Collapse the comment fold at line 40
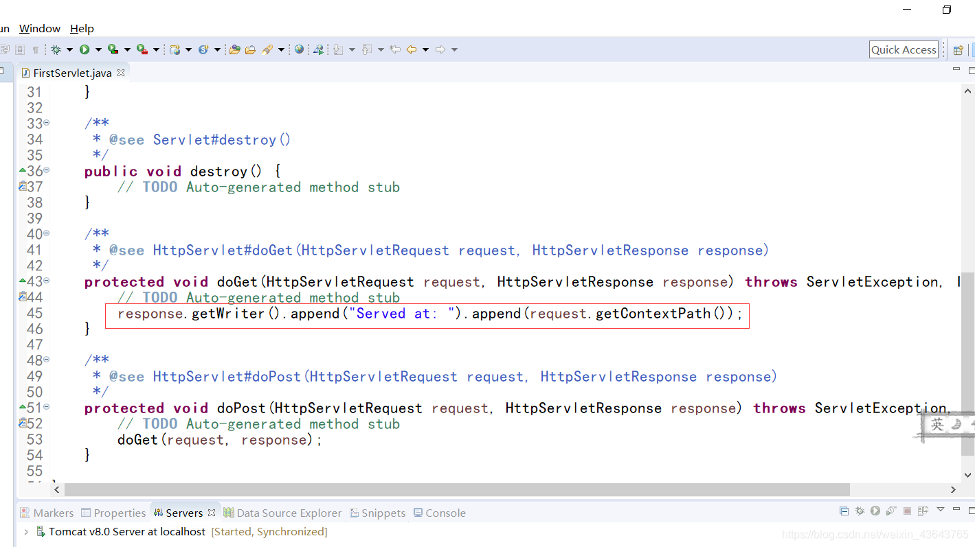Screen dimensions: 975x547 coord(46,234)
